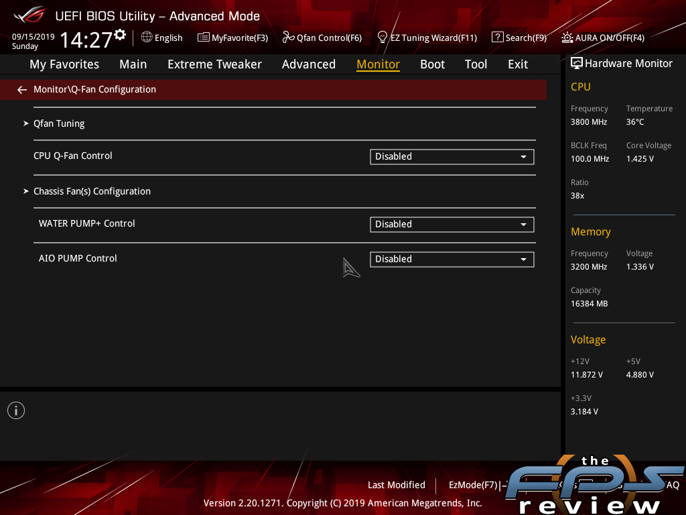Click Ratio value 38x

(577, 196)
